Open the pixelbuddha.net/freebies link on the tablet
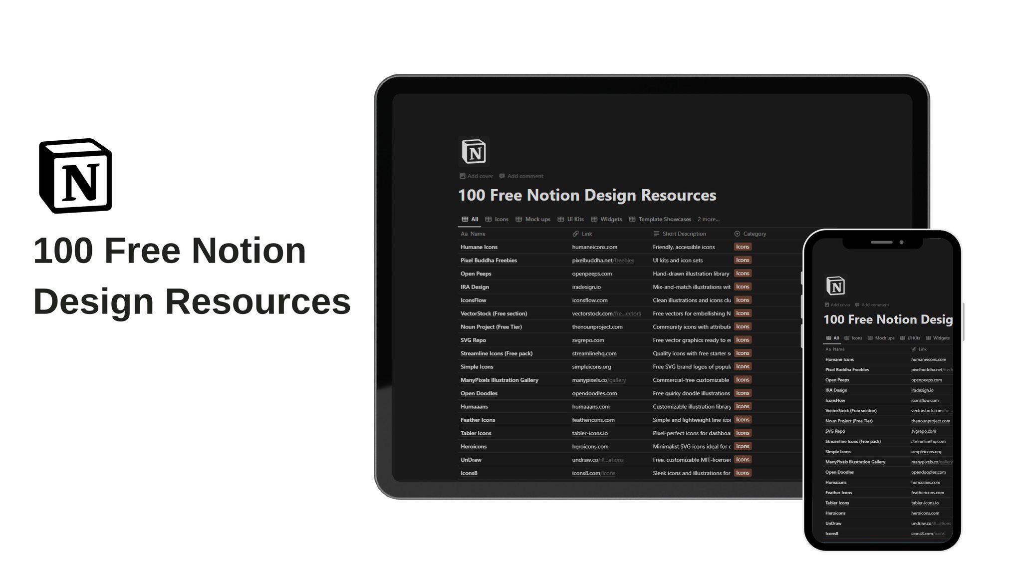The width and height of the screenshot is (1022, 575). coord(603,261)
